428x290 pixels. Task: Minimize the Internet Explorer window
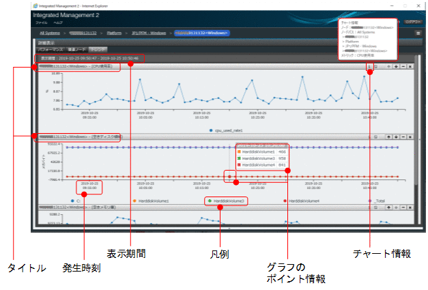click(x=392, y=5)
